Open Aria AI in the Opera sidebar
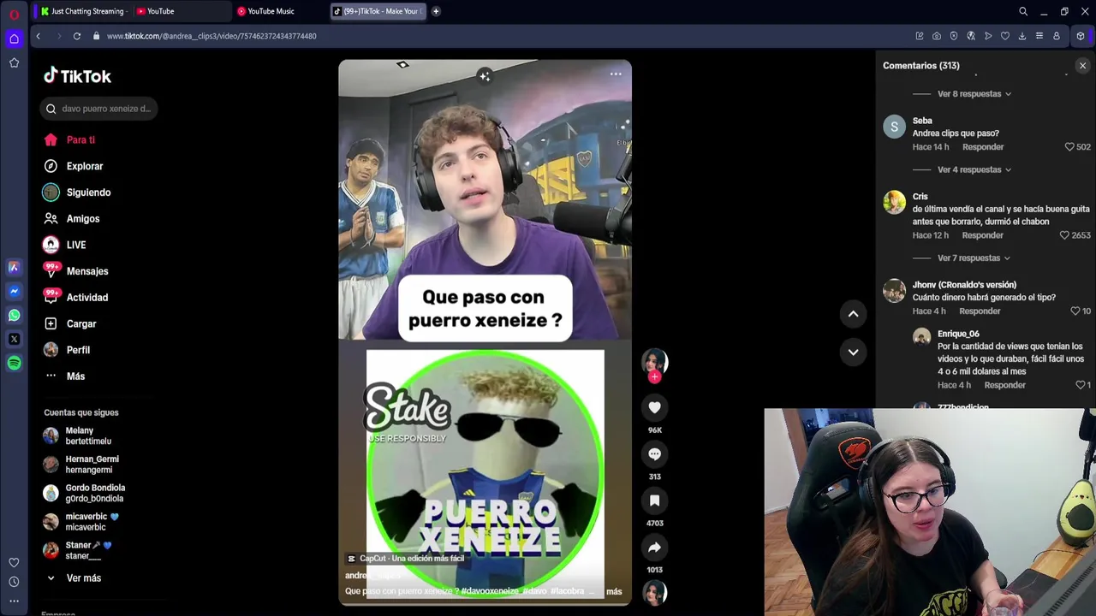1096x616 pixels. pos(14,267)
